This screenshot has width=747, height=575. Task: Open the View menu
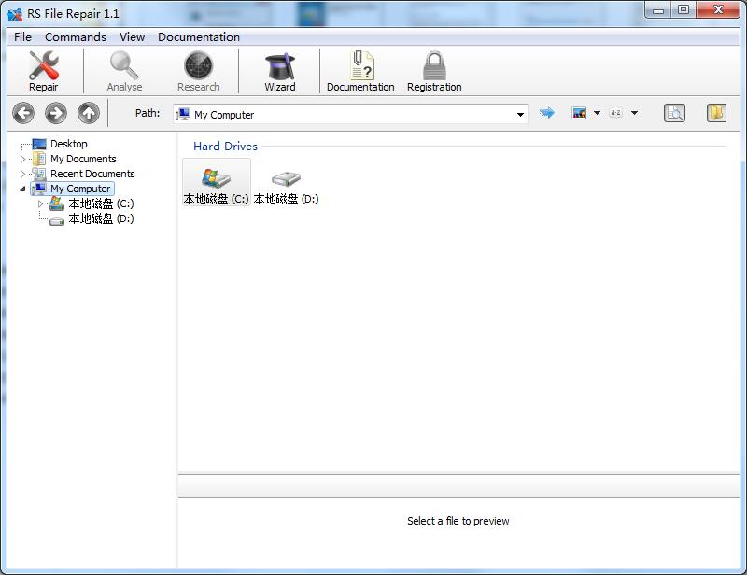tap(132, 37)
